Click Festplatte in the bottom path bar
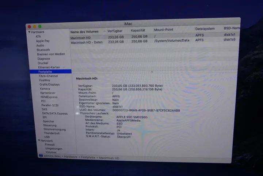Screen dimensions: 263x176 point(88,157)
